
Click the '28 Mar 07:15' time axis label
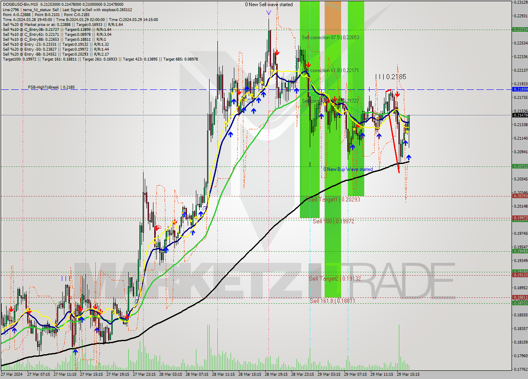click(197, 375)
